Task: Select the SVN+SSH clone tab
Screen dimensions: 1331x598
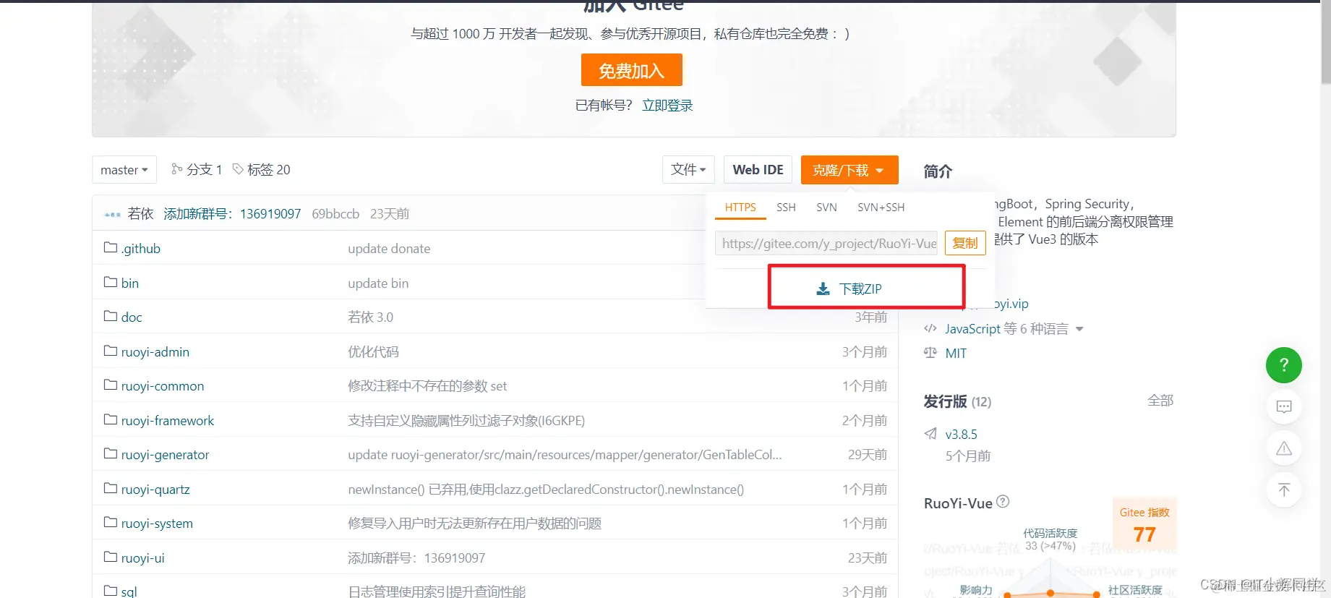Action: [x=881, y=208]
